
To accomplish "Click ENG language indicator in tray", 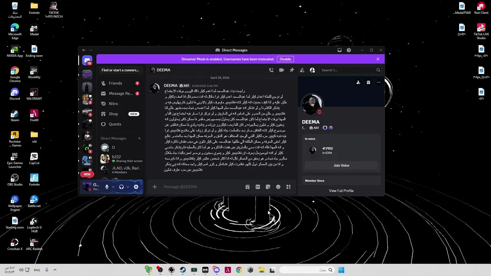I will click(37, 270).
